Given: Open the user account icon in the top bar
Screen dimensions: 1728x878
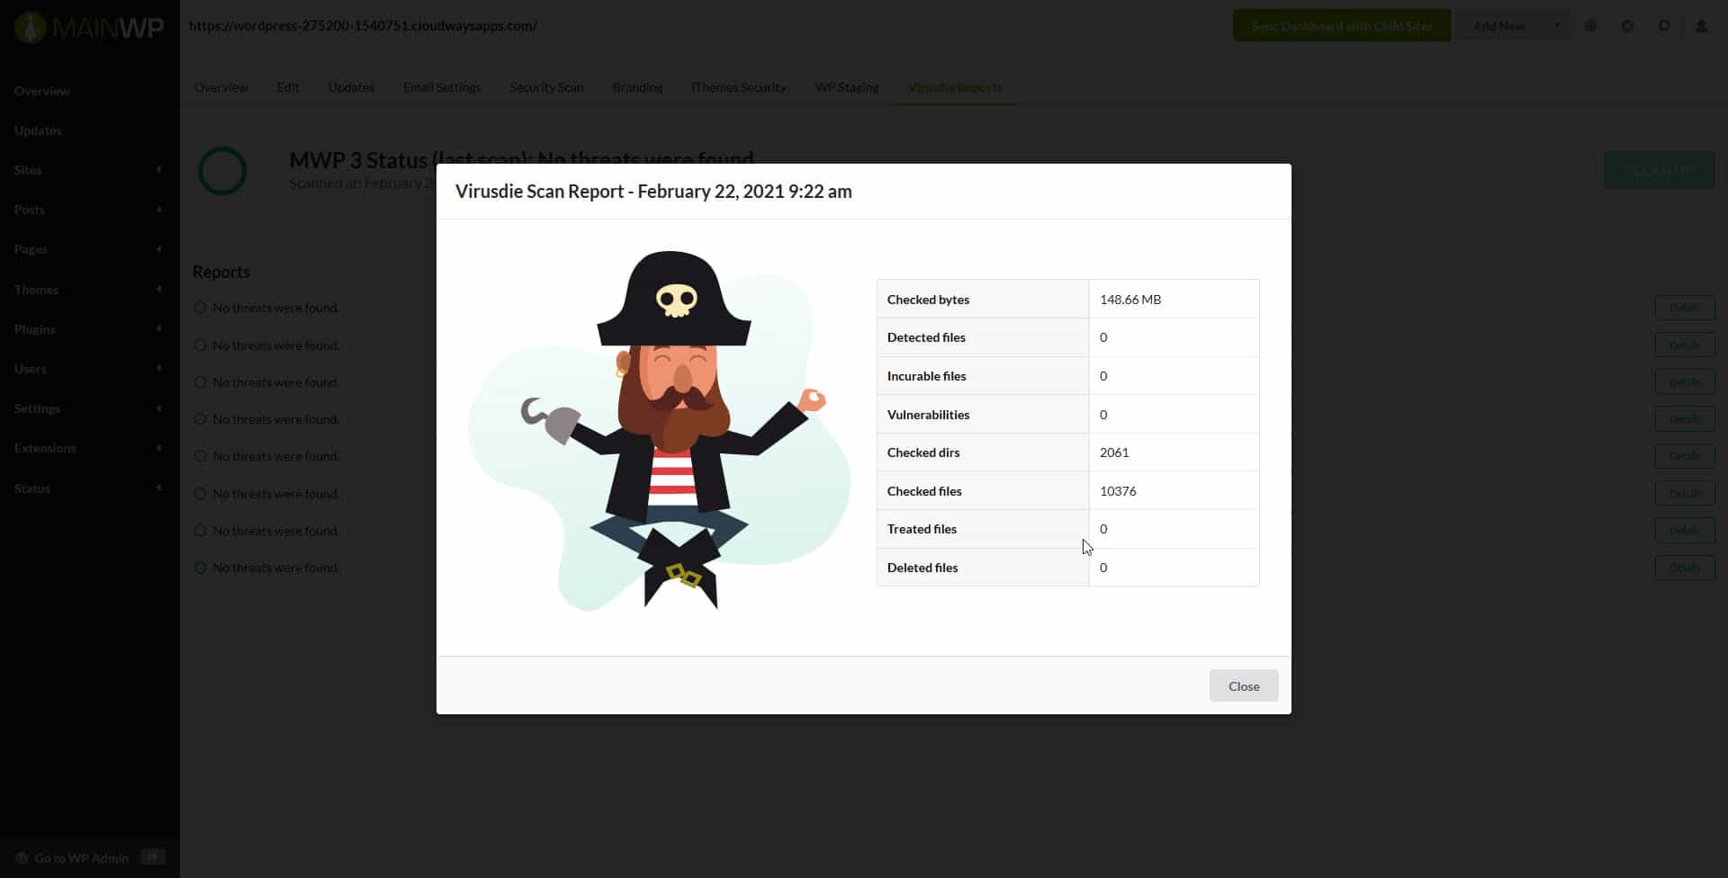Looking at the screenshot, I should click(x=1701, y=26).
